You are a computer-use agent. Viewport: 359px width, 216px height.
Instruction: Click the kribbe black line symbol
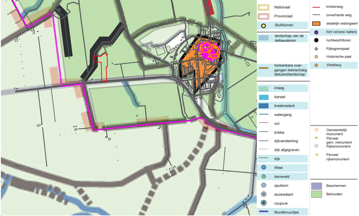[264, 132]
